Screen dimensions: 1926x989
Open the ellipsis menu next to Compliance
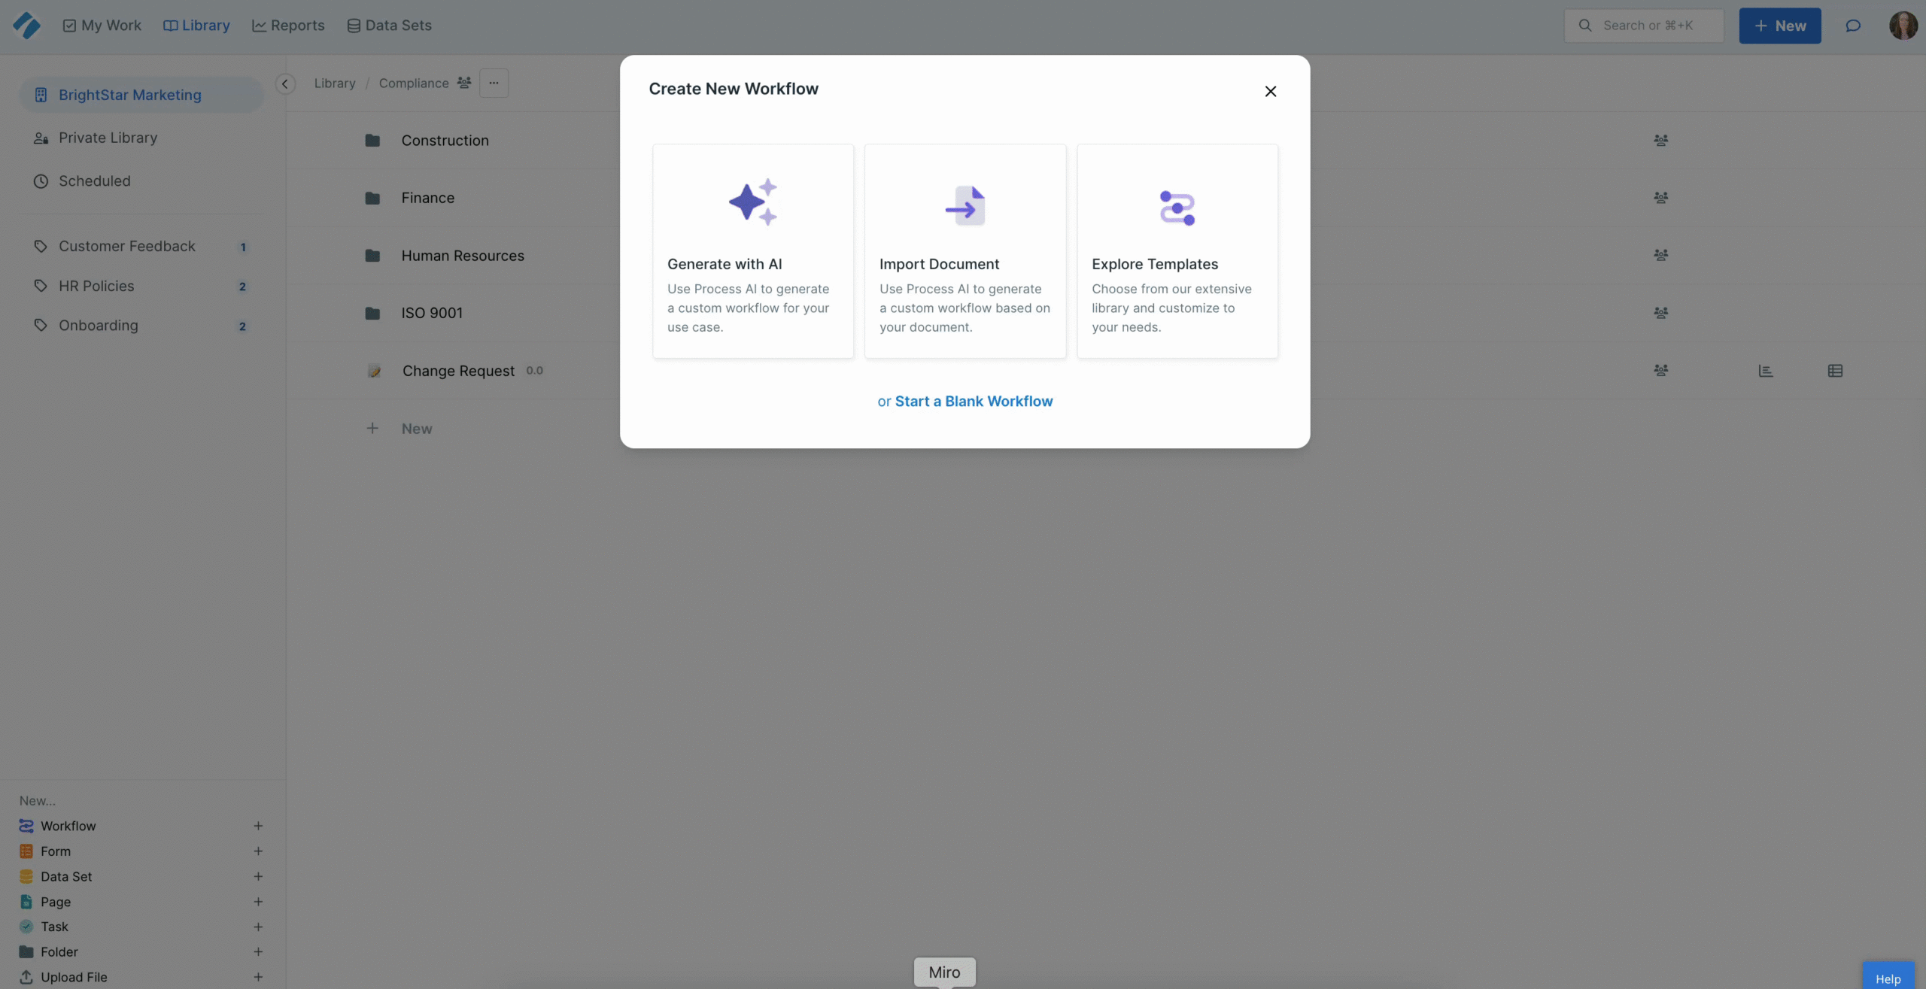(x=494, y=83)
